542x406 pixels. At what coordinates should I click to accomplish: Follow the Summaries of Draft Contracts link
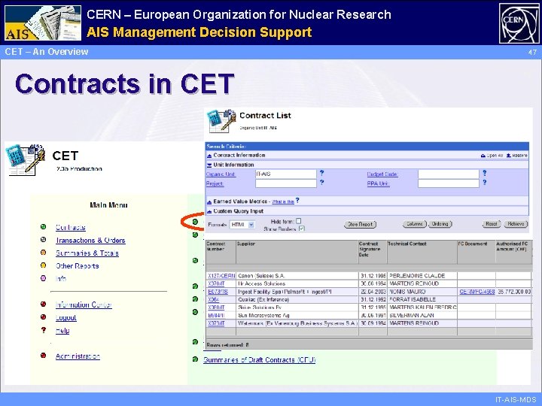pos(259,359)
